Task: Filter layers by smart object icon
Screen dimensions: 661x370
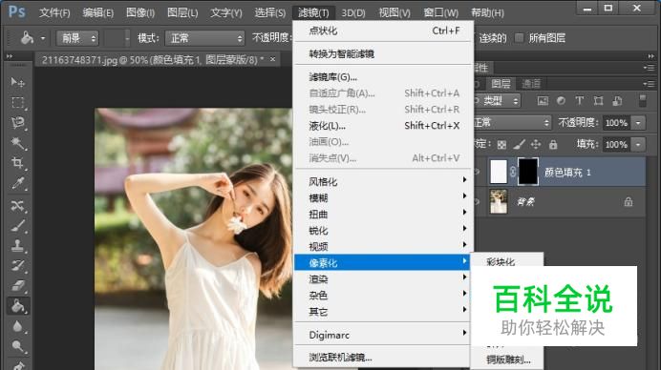Action: [x=617, y=101]
